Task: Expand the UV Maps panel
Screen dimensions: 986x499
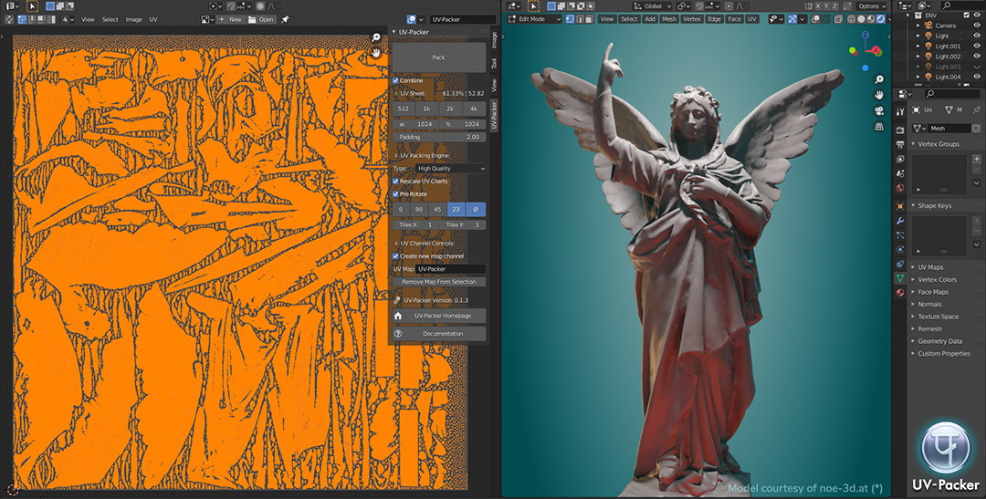Action: (929, 267)
